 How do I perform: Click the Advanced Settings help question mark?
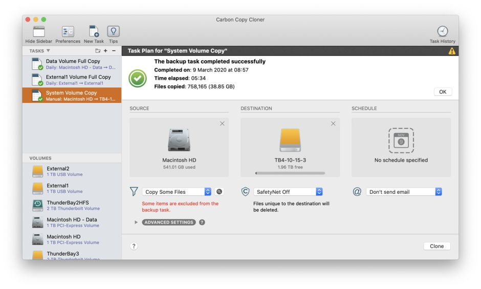click(202, 223)
